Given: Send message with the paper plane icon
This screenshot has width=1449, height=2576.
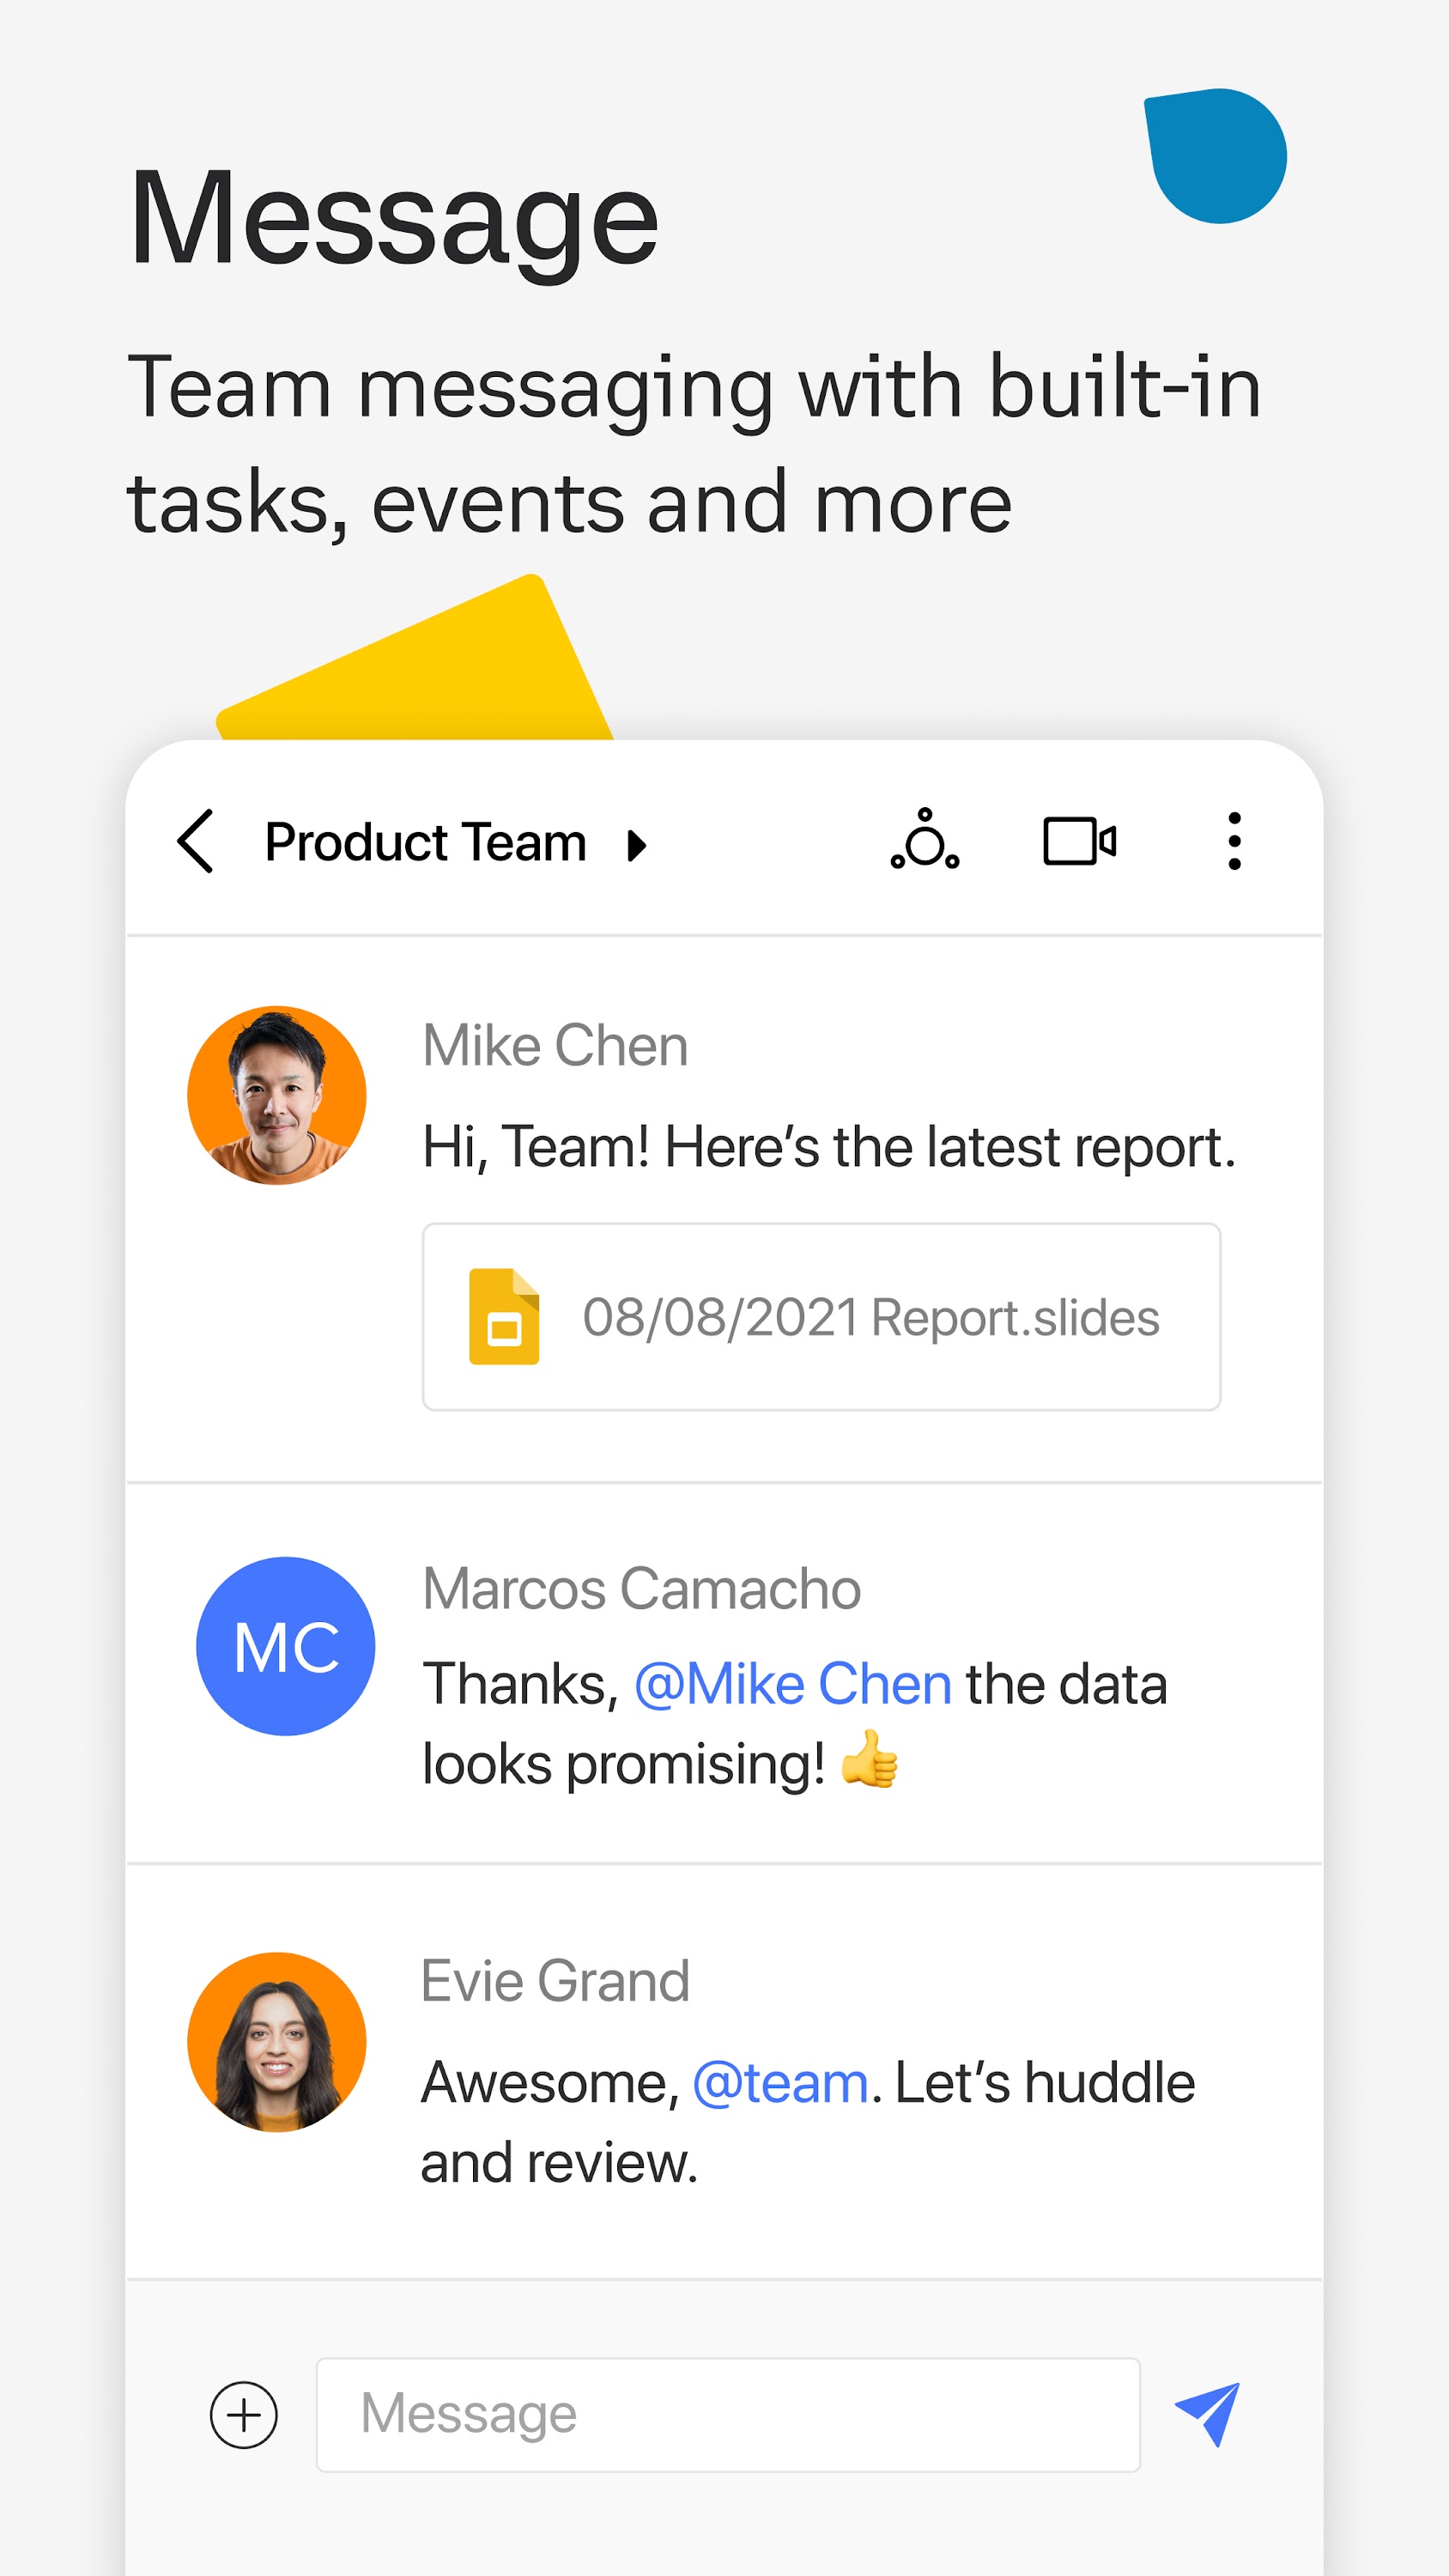Looking at the screenshot, I should [x=1208, y=2414].
